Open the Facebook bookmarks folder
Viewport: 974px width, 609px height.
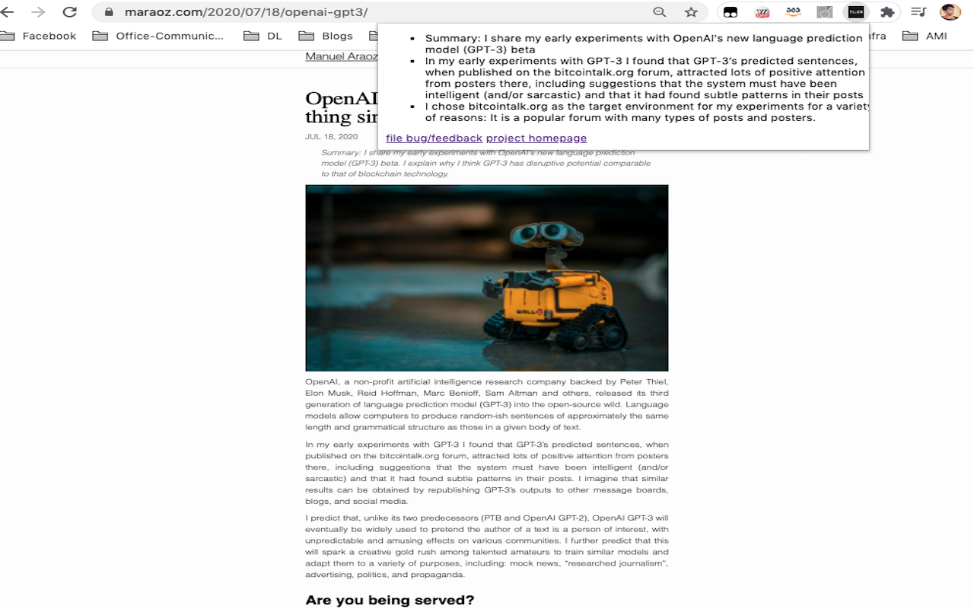point(39,36)
